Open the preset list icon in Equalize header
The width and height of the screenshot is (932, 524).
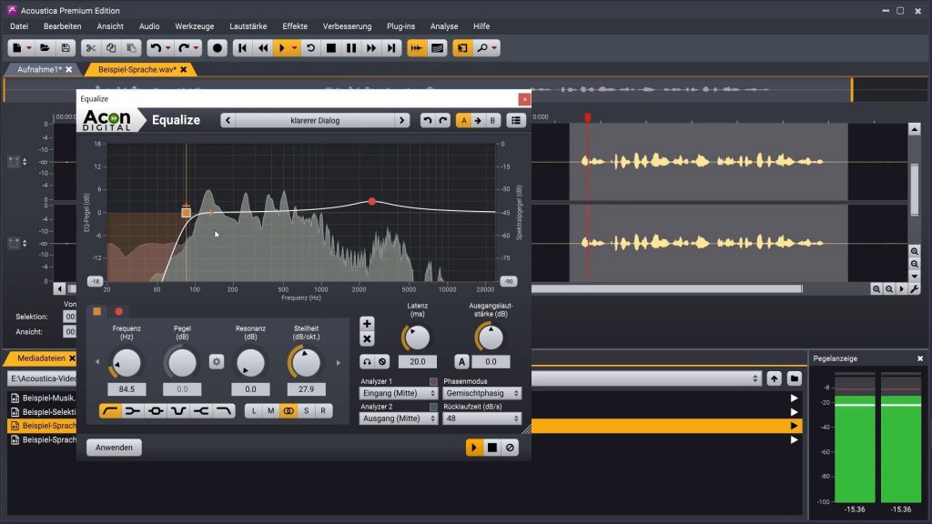516,120
